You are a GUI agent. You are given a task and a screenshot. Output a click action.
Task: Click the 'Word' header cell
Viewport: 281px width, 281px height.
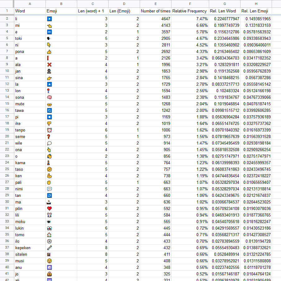click(30, 11)
